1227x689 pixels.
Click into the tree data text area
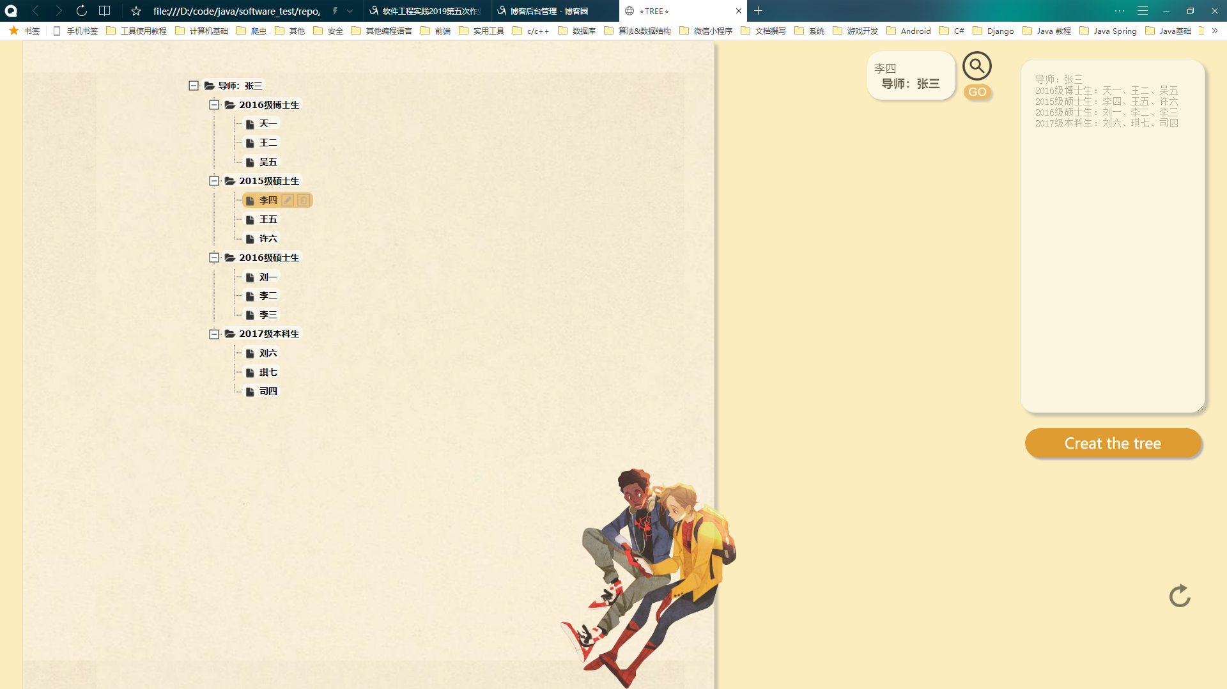coord(1113,236)
